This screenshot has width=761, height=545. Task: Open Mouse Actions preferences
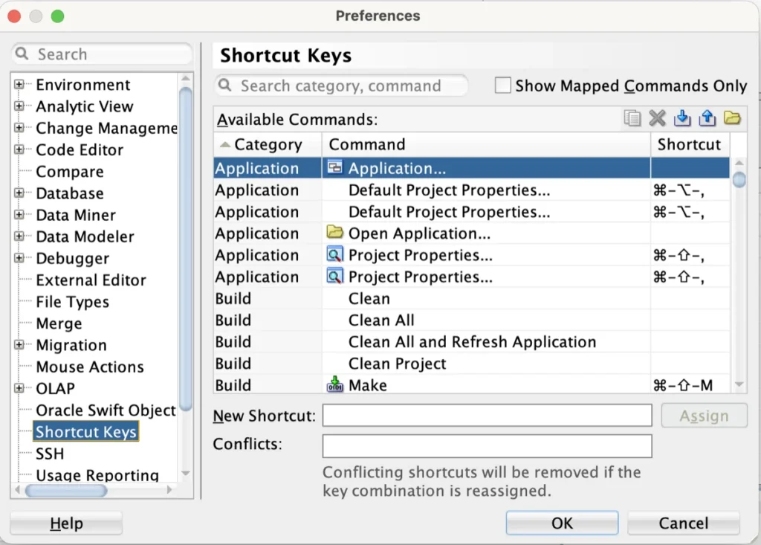click(90, 367)
